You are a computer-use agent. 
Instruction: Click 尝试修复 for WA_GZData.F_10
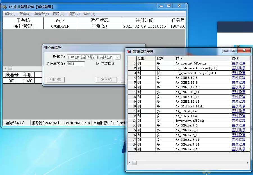238,135
